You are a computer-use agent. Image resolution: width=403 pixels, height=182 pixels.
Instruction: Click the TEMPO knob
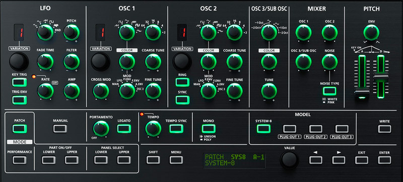153,128
